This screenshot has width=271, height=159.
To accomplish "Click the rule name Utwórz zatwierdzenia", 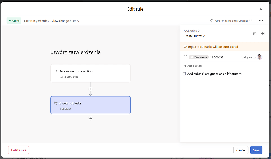I will coord(75,52).
